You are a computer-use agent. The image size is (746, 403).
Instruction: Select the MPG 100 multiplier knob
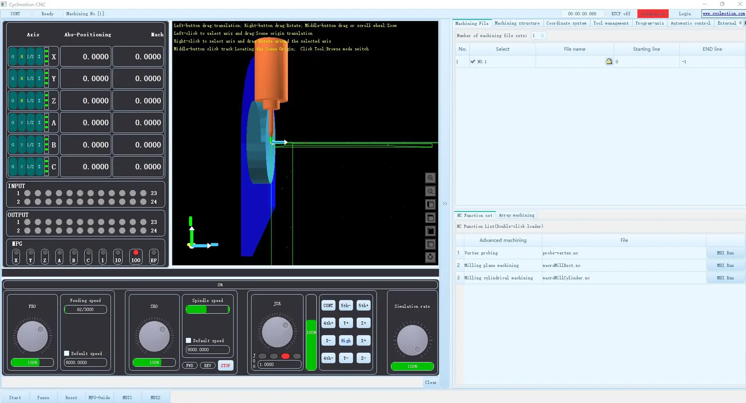coord(136,256)
